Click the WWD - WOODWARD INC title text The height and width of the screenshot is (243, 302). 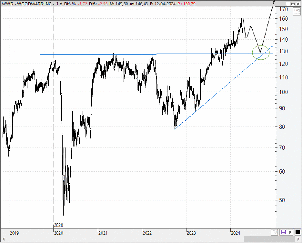(x=27, y=4)
